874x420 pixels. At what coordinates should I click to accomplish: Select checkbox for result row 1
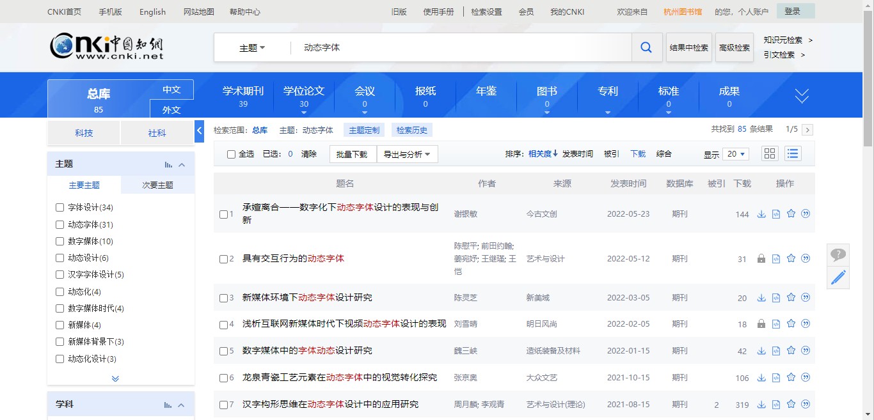click(223, 214)
